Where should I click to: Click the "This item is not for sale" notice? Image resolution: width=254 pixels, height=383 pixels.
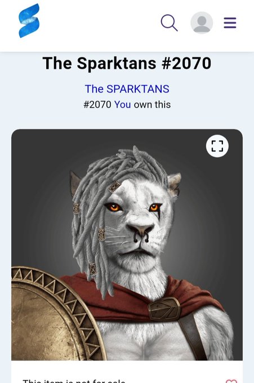74,381
